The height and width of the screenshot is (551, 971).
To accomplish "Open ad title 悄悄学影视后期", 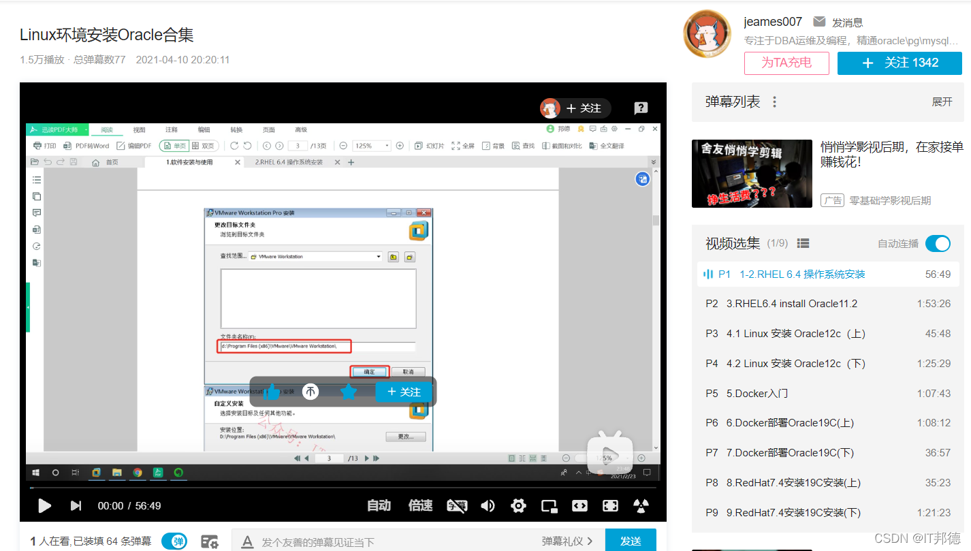I will [892, 155].
